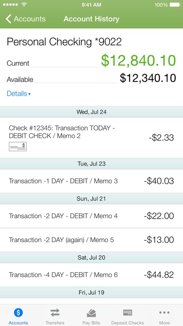Open the Transaction -2 DAY Memo 4 entry
Image resolution: width=183 pixels, height=326 pixels.
[x=91, y=216]
